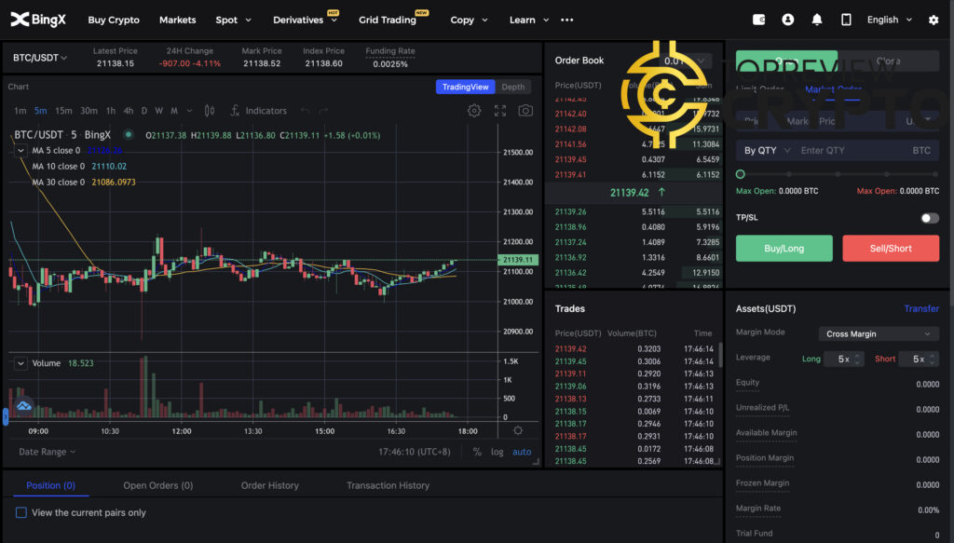The height and width of the screenshot is (543, 954).
Task: Click the chart undo arrow
Action: [306, 111]
